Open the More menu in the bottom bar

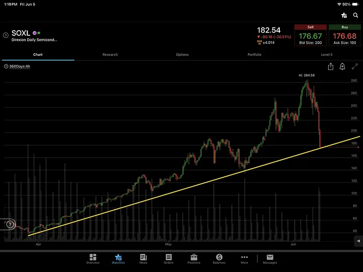click(x=244, y=259)
